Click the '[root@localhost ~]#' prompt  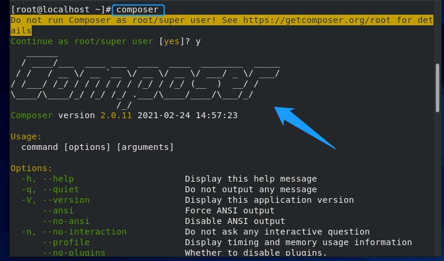pyautogui.click(x=60, y=9)
